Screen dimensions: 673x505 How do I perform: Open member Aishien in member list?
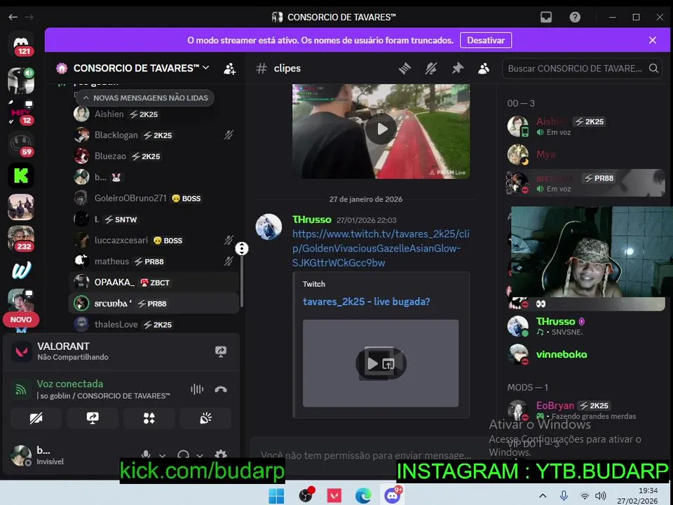coord(586,126)
